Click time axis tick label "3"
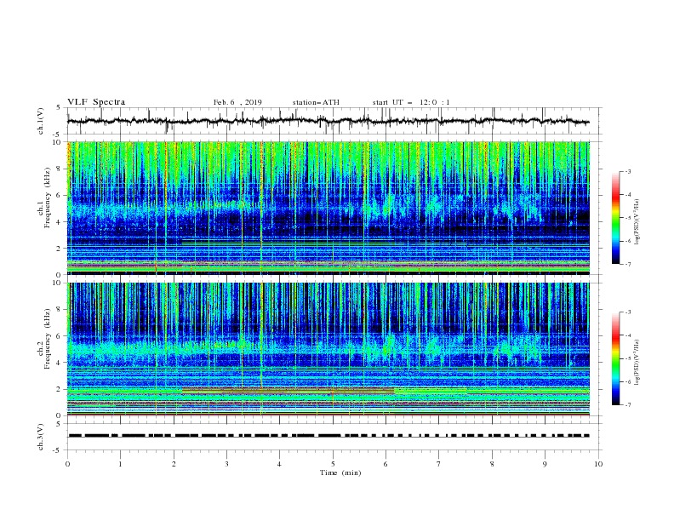 tap(226, 464)
